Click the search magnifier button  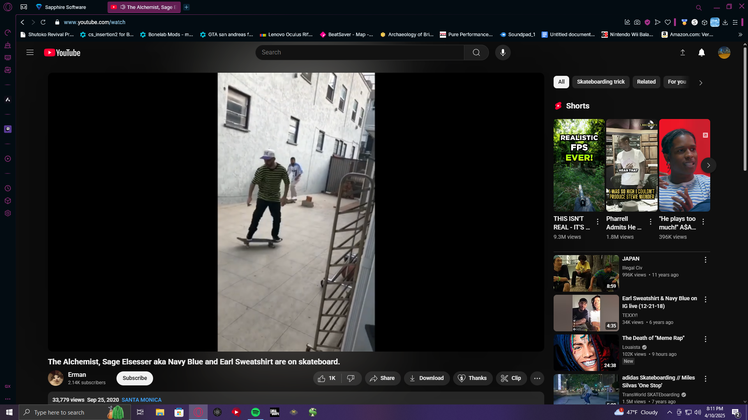(476, 52)
